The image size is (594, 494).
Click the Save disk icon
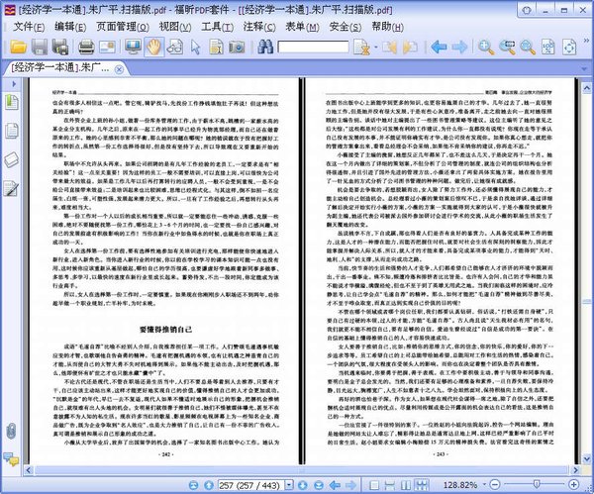[x=40, y=47]
